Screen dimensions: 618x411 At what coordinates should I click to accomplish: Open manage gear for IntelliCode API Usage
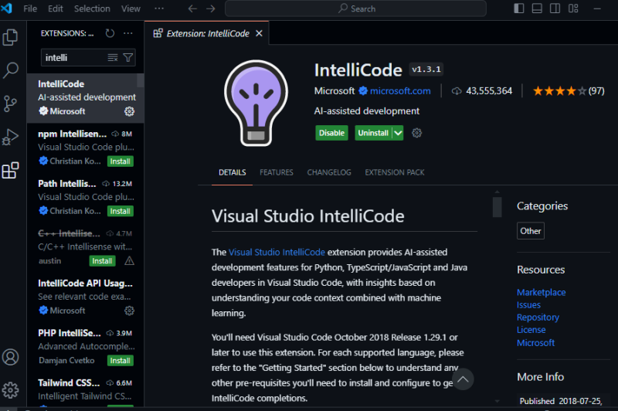tap(129, 311)
